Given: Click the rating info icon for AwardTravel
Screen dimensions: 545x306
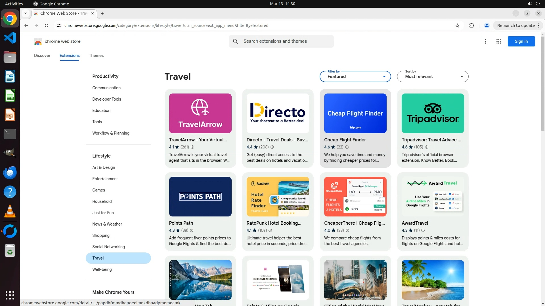Looking at the screenshot, I should [423, 230].
